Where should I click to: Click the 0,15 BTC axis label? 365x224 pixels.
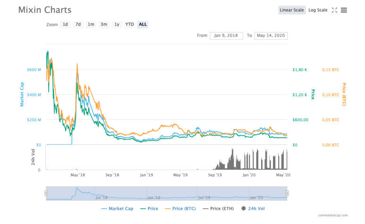[x=331, y=70]
